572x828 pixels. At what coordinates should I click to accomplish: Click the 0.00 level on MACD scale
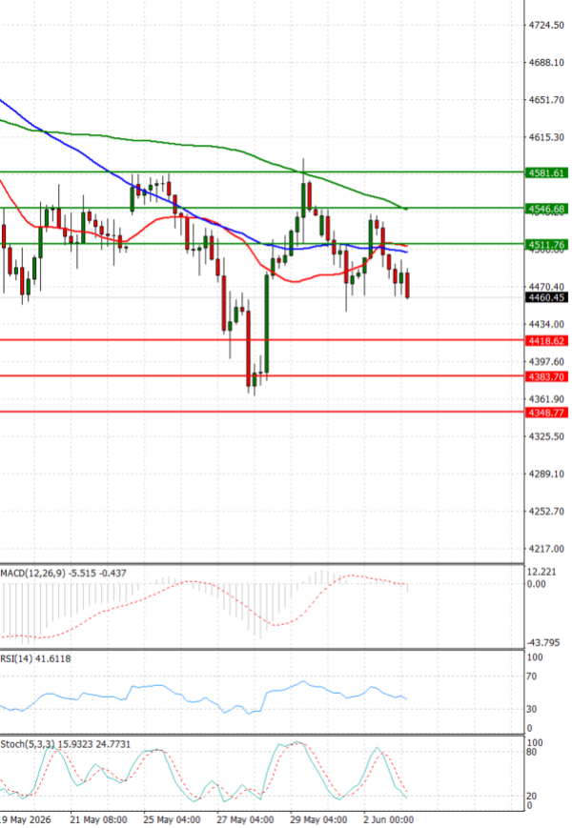(x=537, y=584)
